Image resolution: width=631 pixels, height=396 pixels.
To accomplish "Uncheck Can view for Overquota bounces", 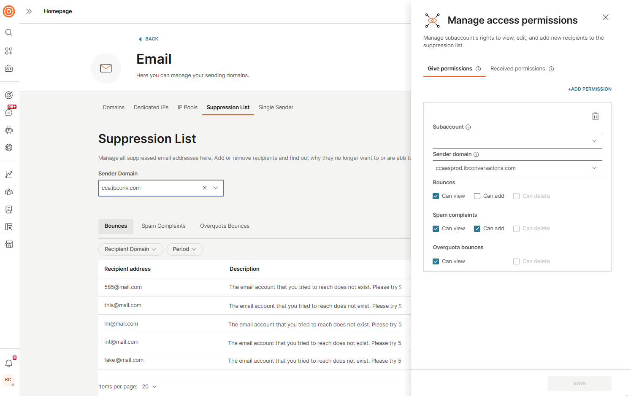I will tap(436, 261).
